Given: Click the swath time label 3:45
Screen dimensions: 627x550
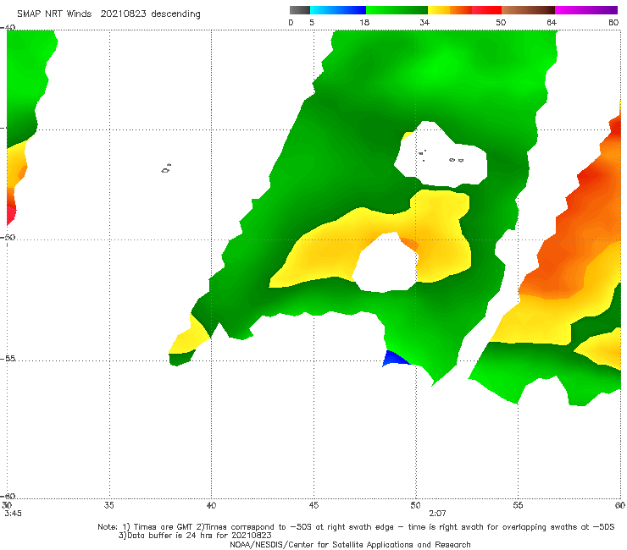Looking at the screenshot, I should coord(13,514).
